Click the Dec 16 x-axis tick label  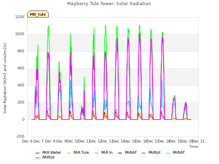coord(141,141)
